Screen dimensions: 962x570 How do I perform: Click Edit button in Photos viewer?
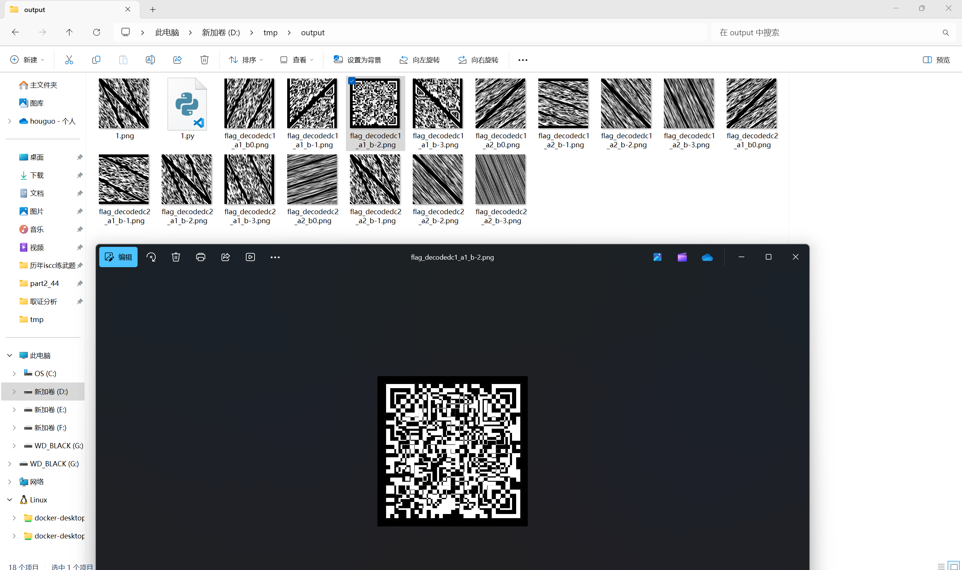click(118, 257)
